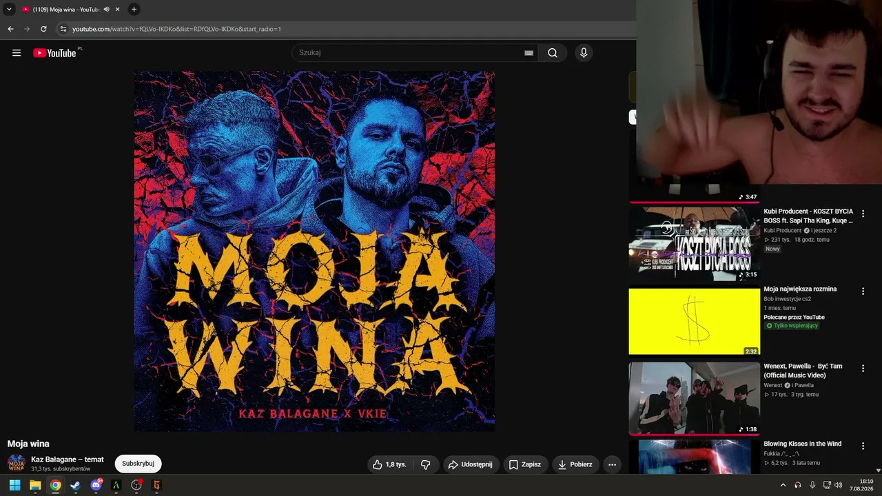Open Steam from the taskbar

(75, 485)
